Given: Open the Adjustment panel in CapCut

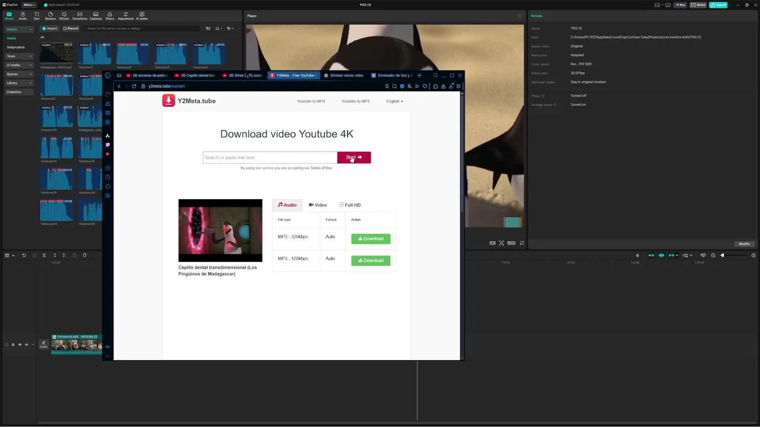Looking at the screenshot, I should (x=125, y=15).
